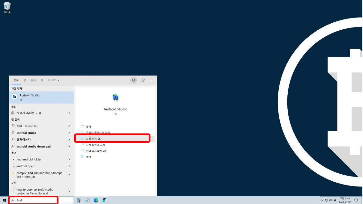Select the 웹 tab
Screen dimensions: 363x204
(42, 80)
